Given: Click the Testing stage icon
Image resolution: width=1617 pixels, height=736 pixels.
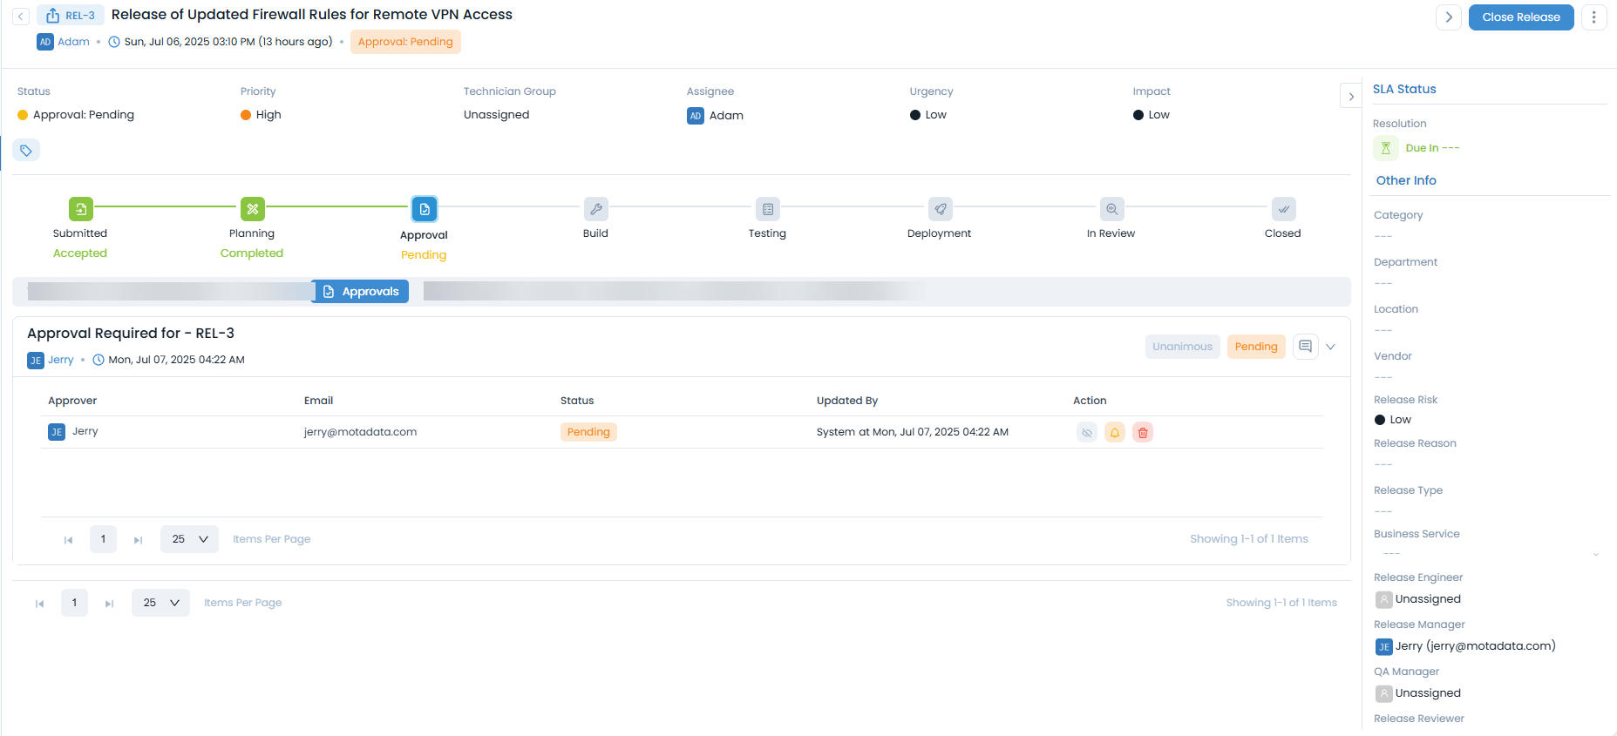Looking at the screenshot, I should (x=767, y=209).
